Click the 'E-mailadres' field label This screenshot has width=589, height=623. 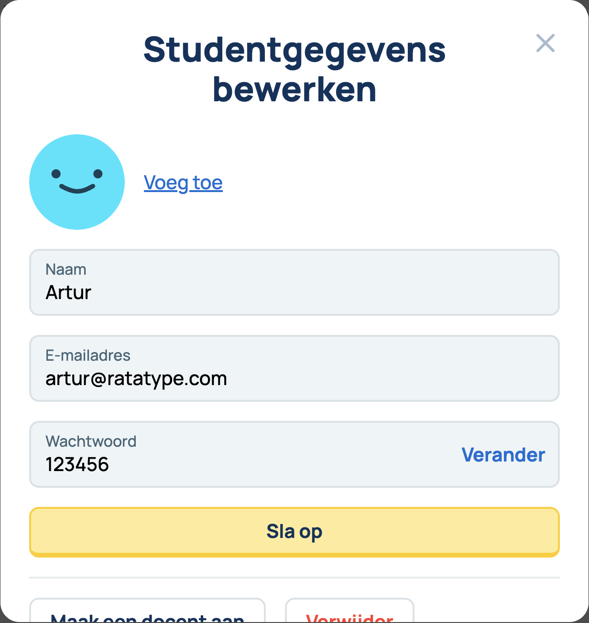pyautogui.click(x=88, y=355)
